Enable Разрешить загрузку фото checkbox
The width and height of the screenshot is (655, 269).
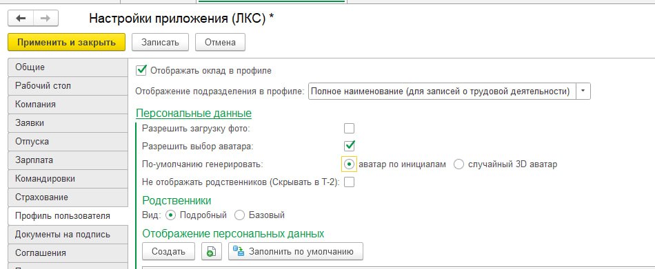pos(350,128)
